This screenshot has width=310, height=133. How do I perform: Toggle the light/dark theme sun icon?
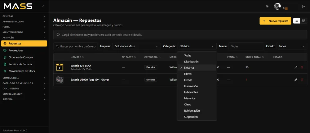coord(267,6)
